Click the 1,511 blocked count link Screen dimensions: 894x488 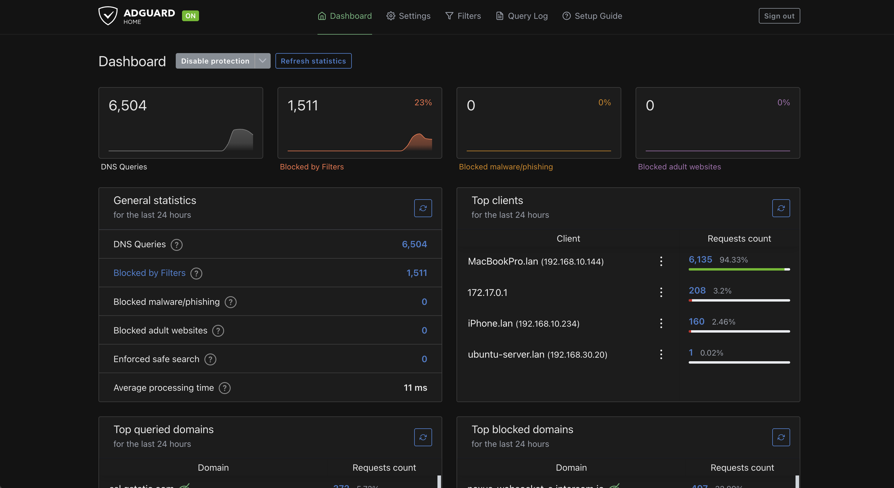click(417, 273)
